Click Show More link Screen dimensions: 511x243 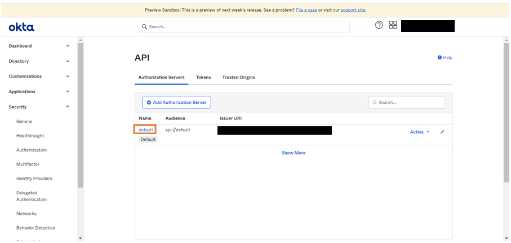click(294, 153)
